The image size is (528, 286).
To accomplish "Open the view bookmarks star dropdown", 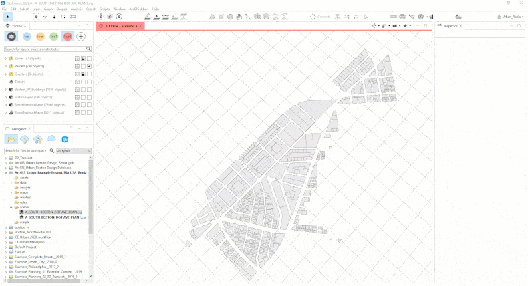I will (x=407, y=26).
